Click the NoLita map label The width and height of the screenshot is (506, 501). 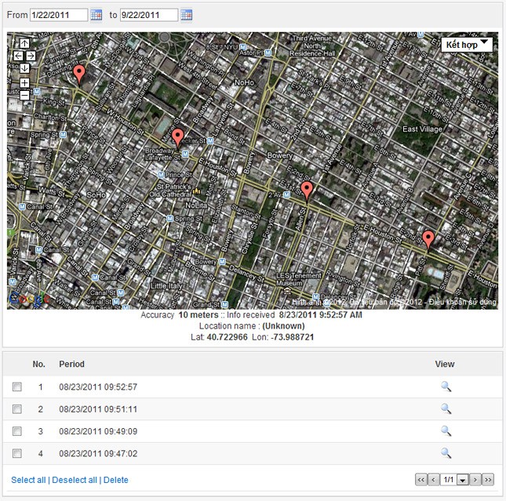[x=196, y=205]
